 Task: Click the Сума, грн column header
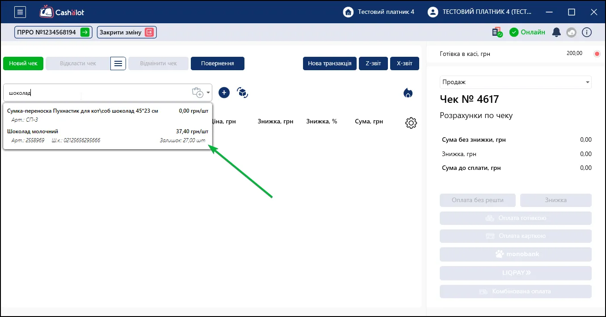(x=369, y=121)
